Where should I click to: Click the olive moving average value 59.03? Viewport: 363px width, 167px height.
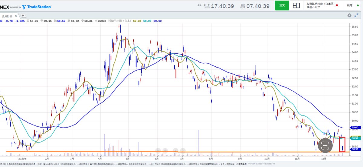pyautogui.click(x=138, y=21)
